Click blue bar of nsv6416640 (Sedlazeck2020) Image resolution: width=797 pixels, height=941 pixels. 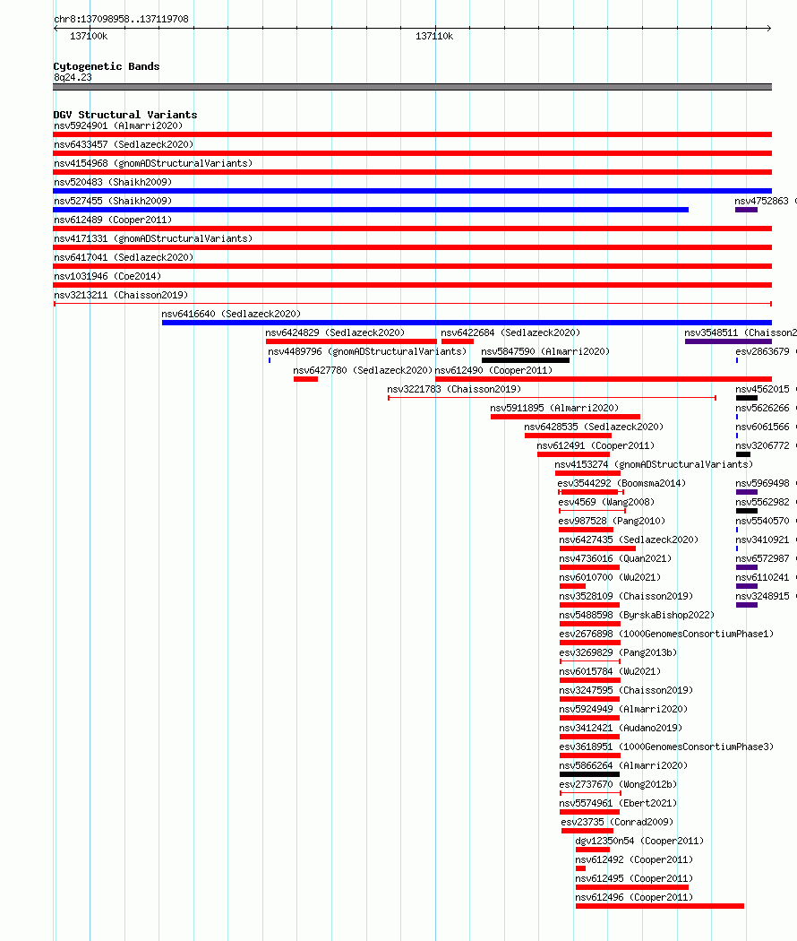(467, 323)
